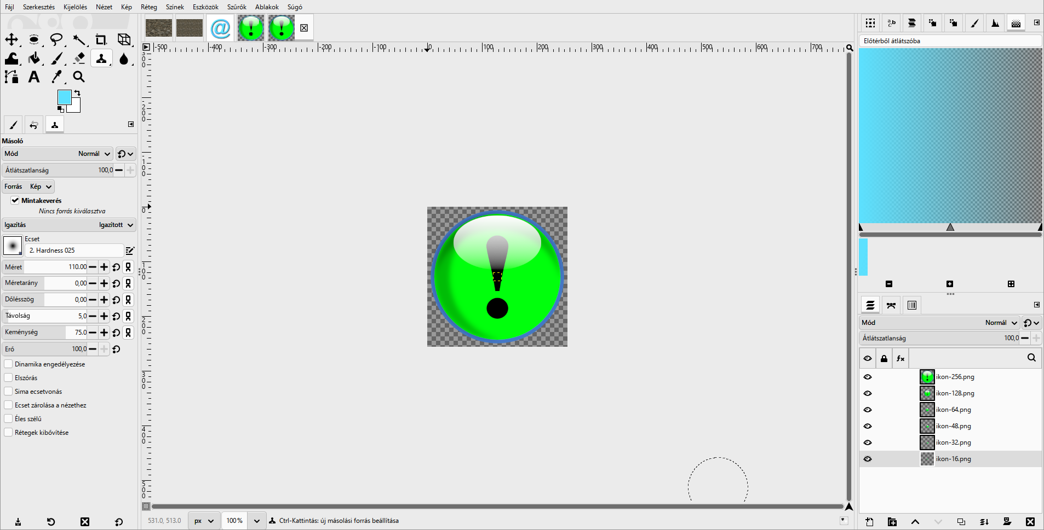Select the Bucket Fill tool
Image resolution: width=1044 pixels, height=530 pixels.
point(34,58)
